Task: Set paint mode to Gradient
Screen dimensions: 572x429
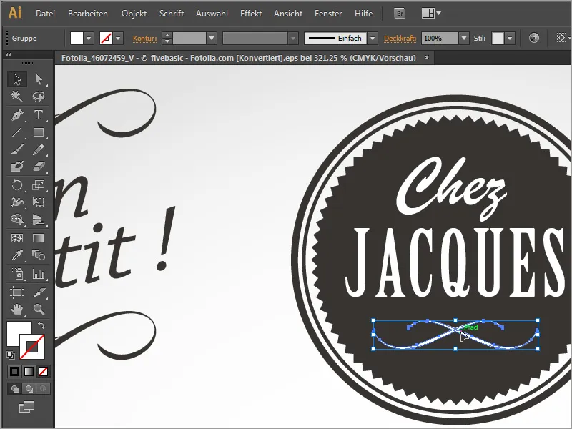Action: tap(29, 372)
